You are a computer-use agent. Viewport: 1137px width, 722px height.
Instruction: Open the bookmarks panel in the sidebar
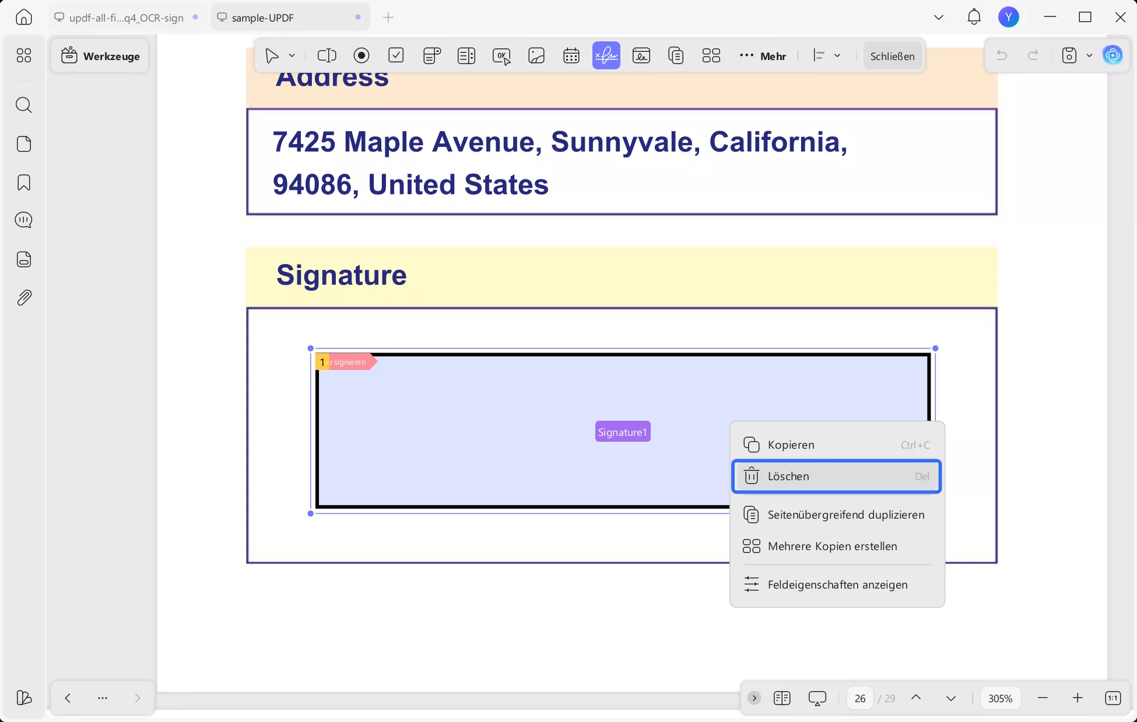pyautogui.click(x=24, y=183)
